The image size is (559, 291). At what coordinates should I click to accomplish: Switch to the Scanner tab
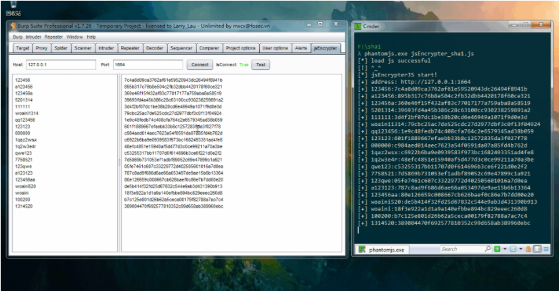coord(83,48)
